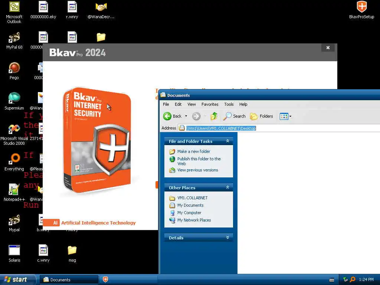Viewport: 380px width, 285px height.
Task: Click Make a new folder link
Action: [x=194, y=151]
